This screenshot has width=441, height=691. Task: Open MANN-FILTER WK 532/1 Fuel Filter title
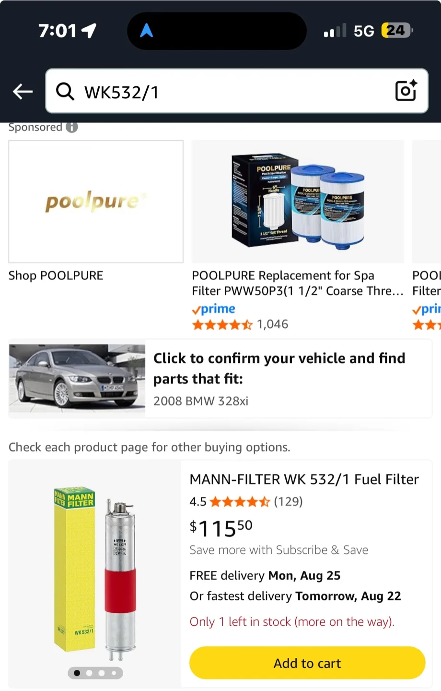point(304,479)
